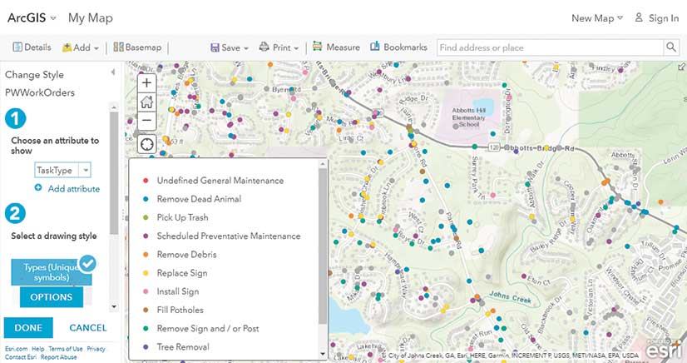
Task: Click yellow dot for Replace Sign
Action: (x=146, y=273)
